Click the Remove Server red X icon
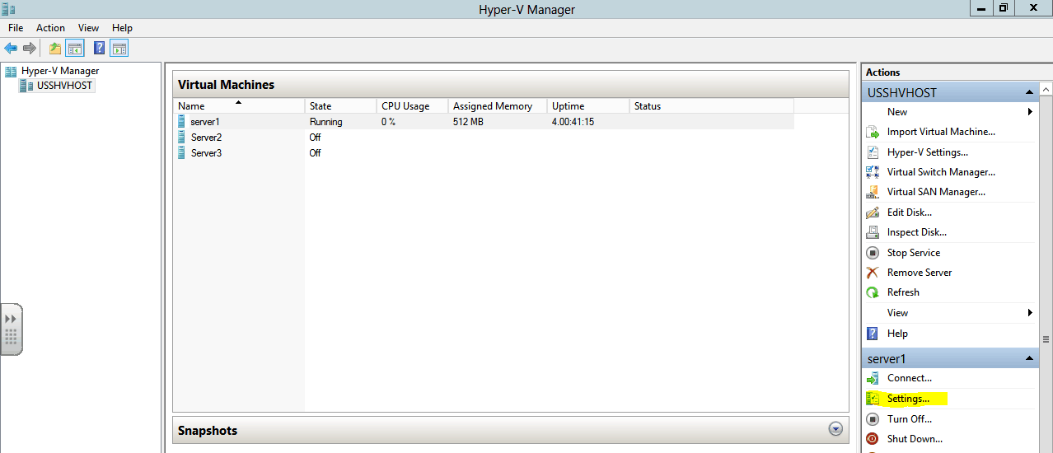The height and width of the screenshot is (453, 1053). 873,273
